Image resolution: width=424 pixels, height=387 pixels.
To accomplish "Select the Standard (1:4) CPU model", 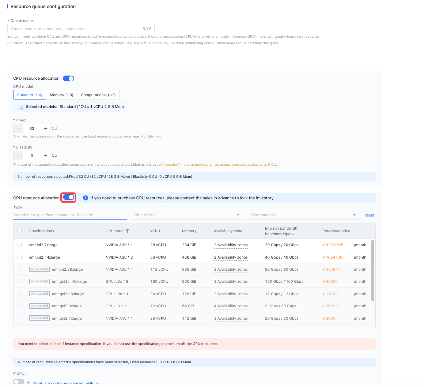I will (x=30, y=95).
